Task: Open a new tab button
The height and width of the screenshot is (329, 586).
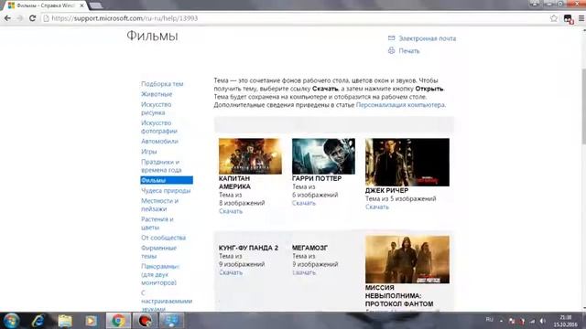Action: coord(96,5)
